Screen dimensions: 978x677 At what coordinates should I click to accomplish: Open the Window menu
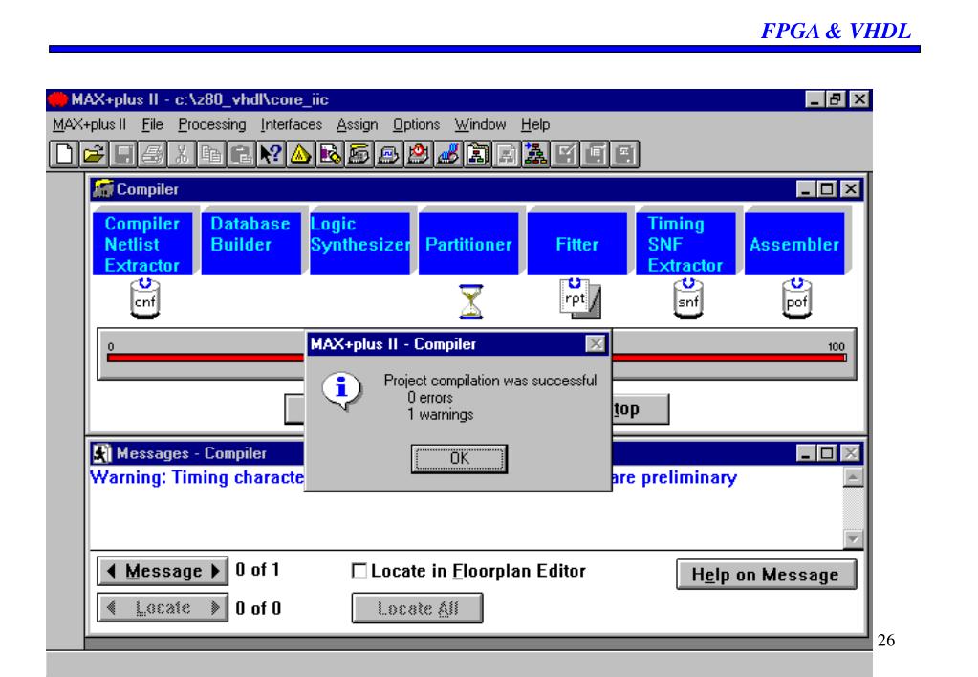(480, 125)
